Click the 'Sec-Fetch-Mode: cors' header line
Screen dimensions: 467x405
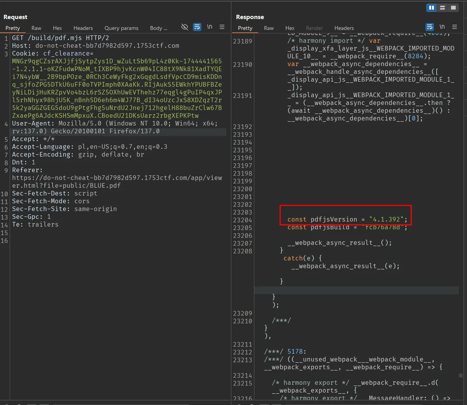51,201
